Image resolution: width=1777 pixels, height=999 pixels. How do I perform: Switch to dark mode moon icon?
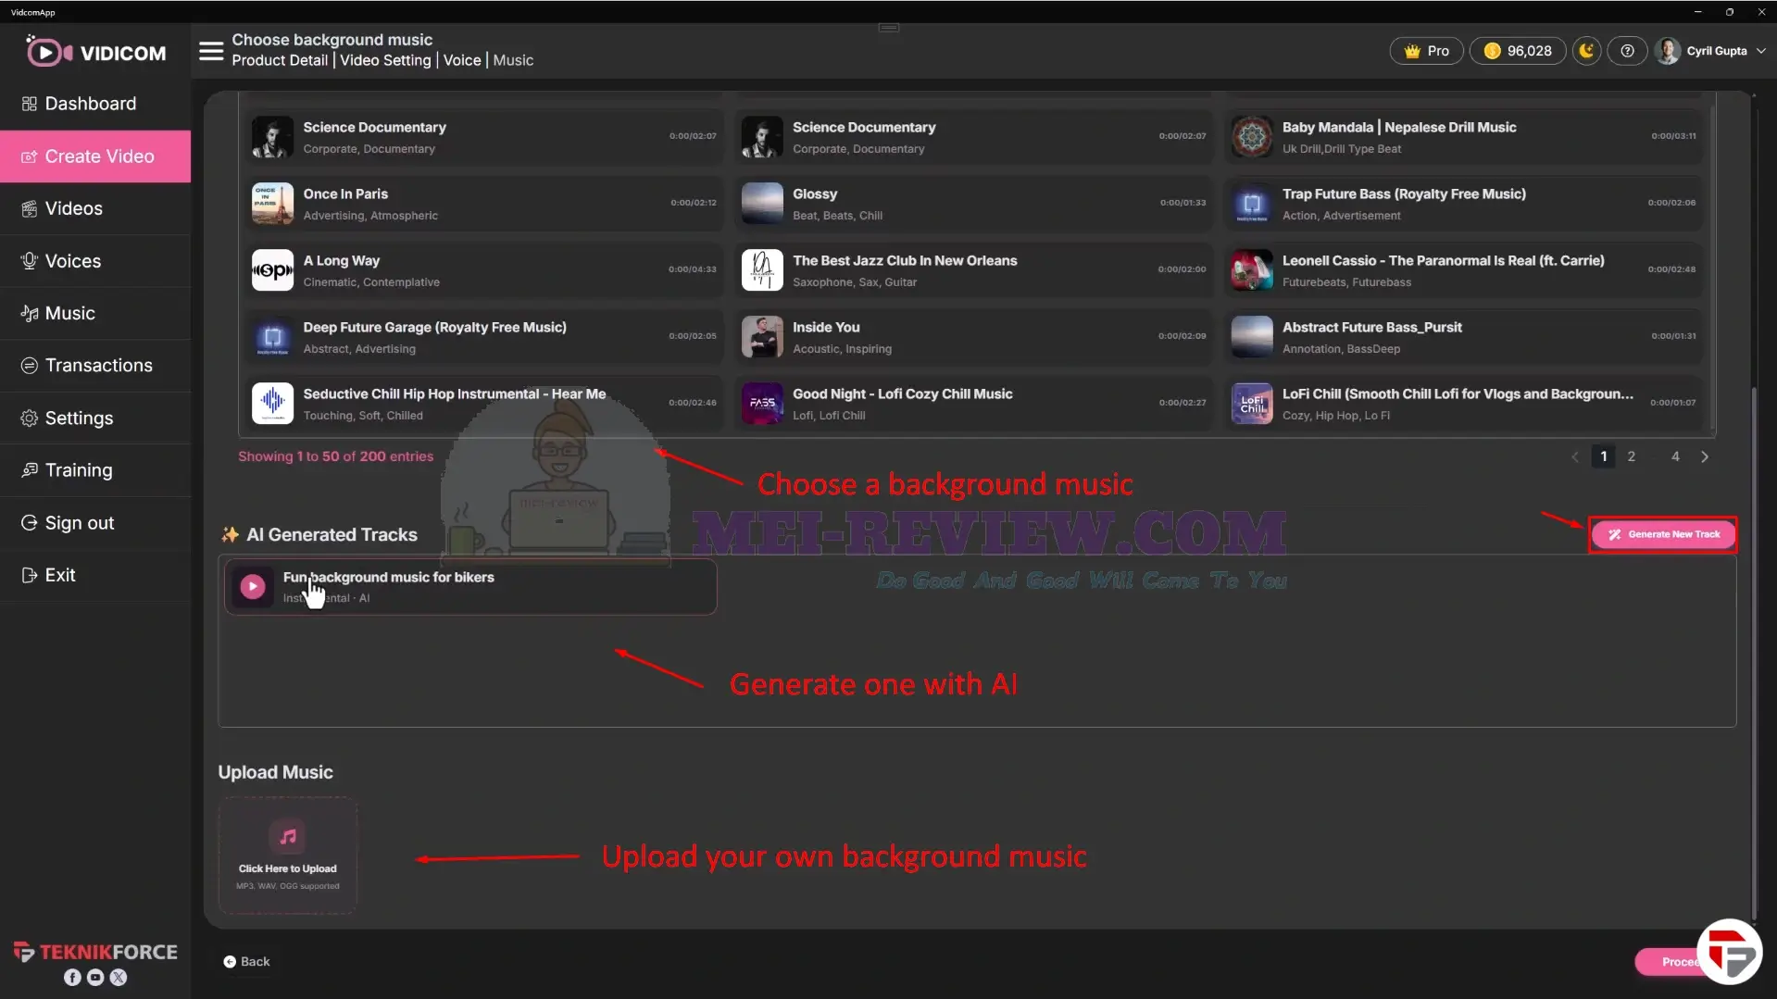coord(1586,51)
